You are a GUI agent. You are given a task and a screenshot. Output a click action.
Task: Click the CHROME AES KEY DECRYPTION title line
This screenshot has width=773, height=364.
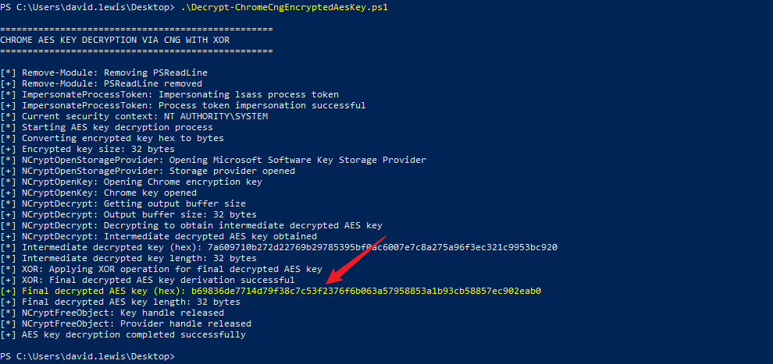(115, 40)
